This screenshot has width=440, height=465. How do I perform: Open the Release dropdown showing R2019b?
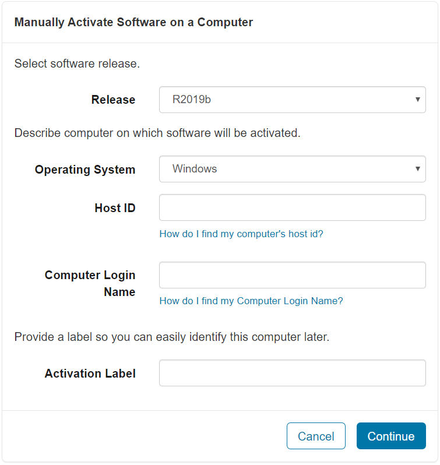click(x=293, y=100)
